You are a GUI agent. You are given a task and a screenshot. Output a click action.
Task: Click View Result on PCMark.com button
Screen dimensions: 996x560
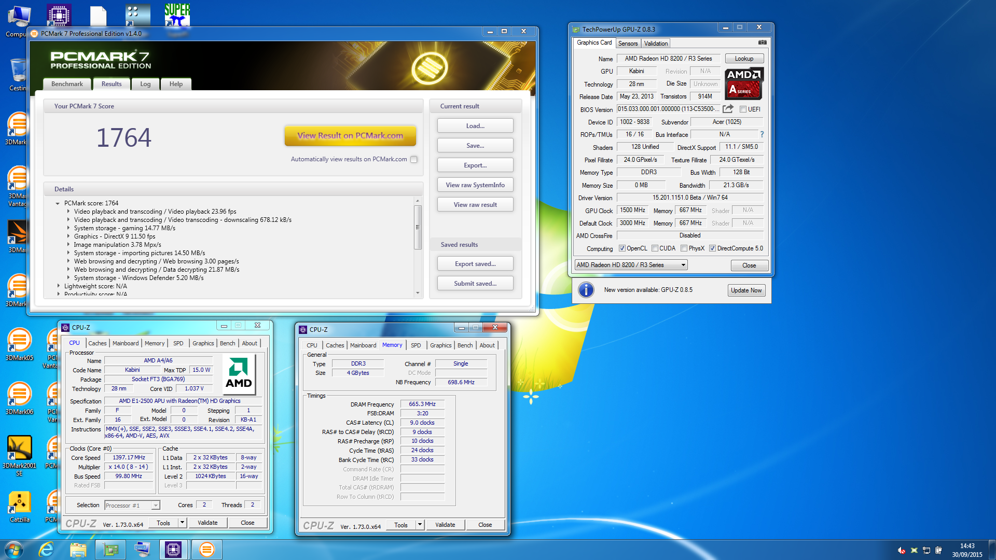point(350,136)
